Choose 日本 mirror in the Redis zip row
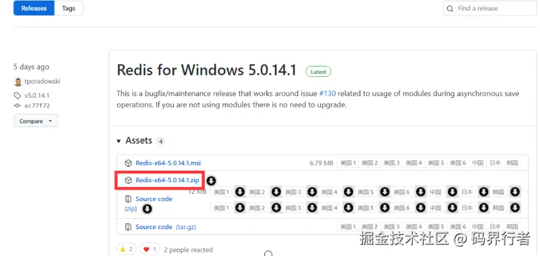Image resolution: width=540 pixels, height=256 pixels. pos(467,192)
